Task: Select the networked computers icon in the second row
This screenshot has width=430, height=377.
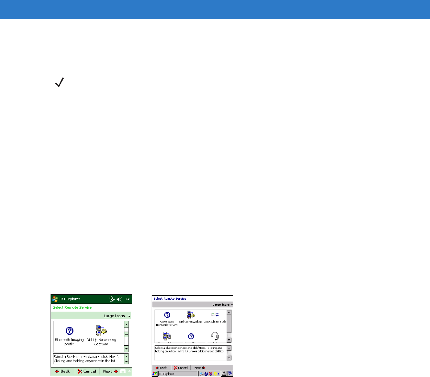Action: 167,337
